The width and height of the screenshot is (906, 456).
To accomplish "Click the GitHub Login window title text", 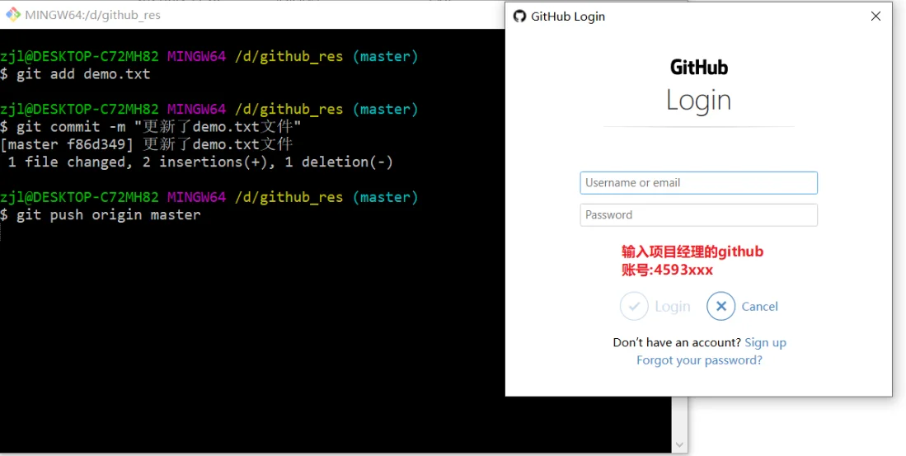I will [568, 16].
